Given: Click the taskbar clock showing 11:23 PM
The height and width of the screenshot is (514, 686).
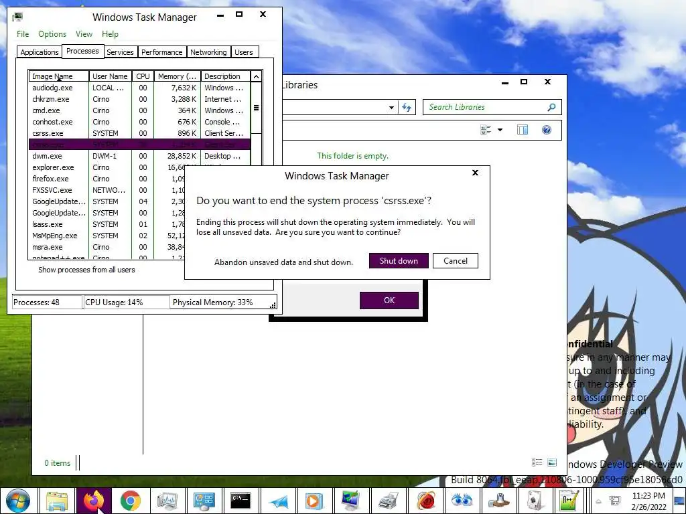Looking at the screenshot, I should pos(648,501).
